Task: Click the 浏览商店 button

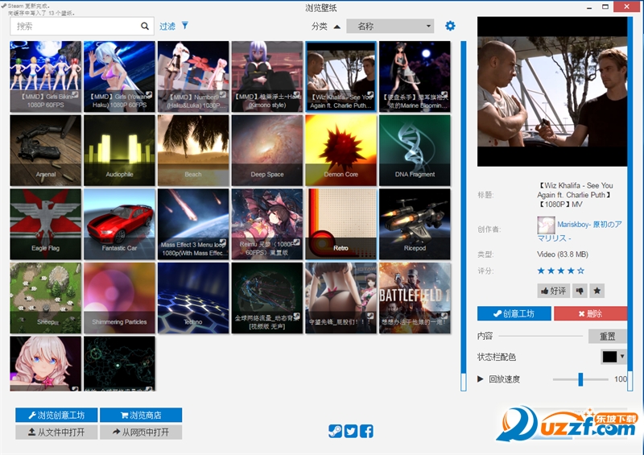Action: 141,416
